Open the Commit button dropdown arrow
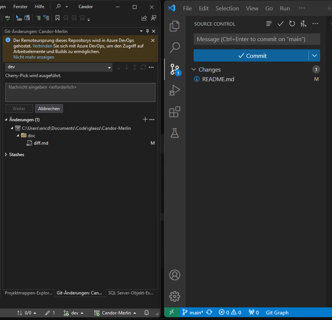This screenshot has width=332, height=320. pyautogui.click(x=315, y=56)
